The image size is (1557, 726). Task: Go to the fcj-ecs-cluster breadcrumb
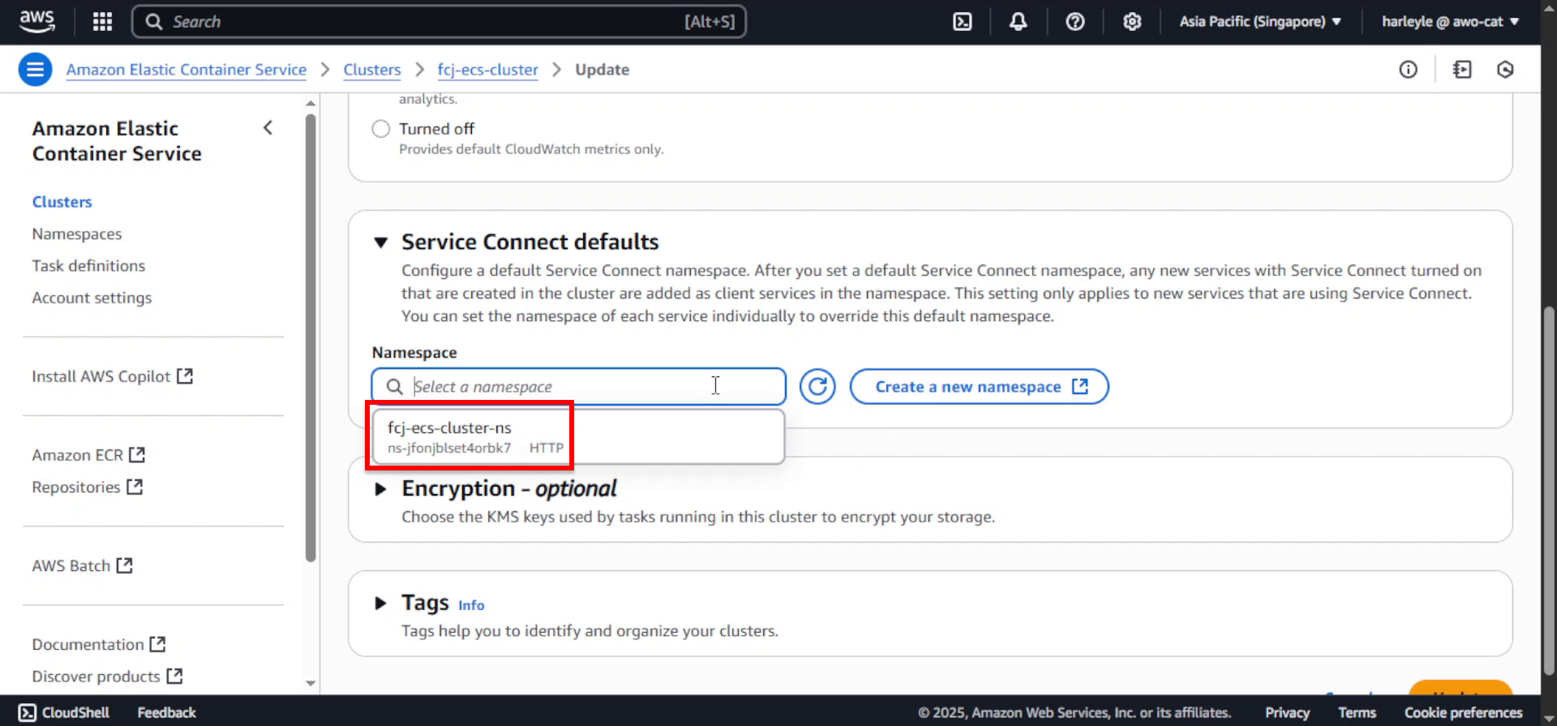tap(487, 70)
